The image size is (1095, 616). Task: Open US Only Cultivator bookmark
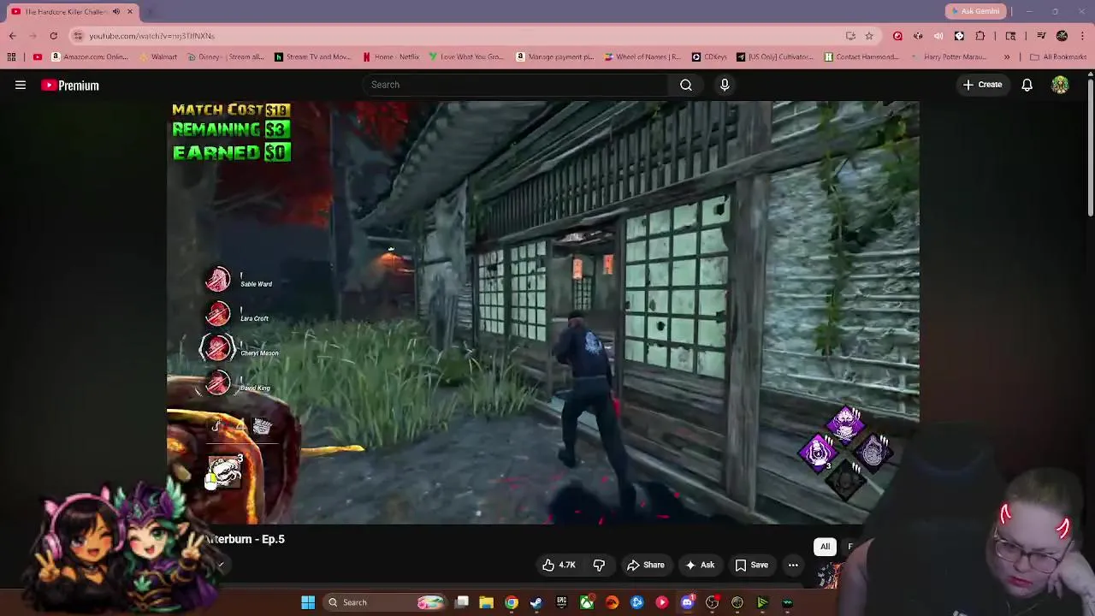point(775,57)
